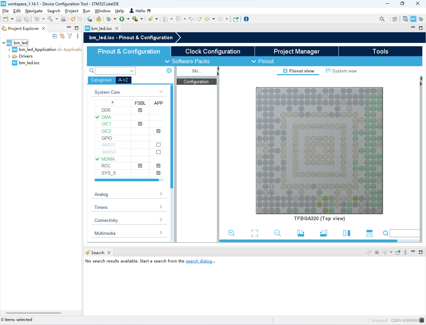Click the External Tools run icon with red toolbox
Screen dimensions: 426x325
coord(135,19)
